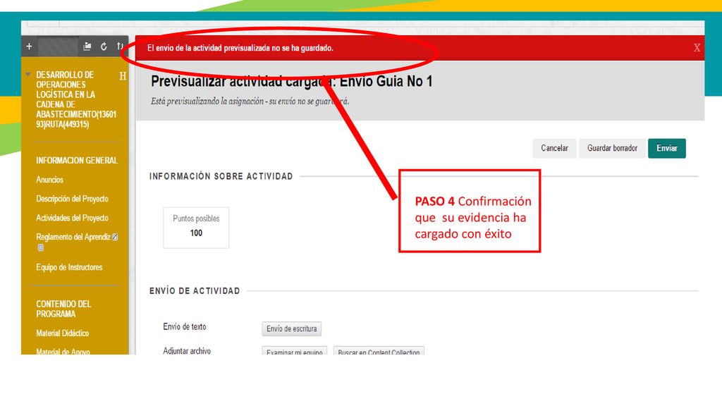Click the red banner message about unsaved preview

point(240,48)
